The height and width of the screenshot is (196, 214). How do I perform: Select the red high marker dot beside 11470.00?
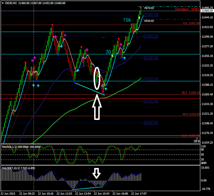coord(141,8)
